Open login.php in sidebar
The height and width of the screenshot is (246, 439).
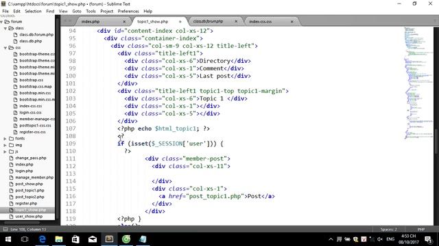coord(24,171)
